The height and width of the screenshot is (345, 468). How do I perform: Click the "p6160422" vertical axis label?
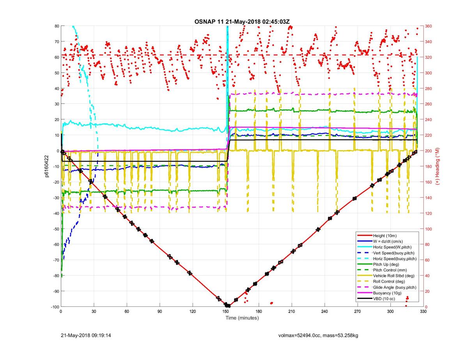[46, 166]
